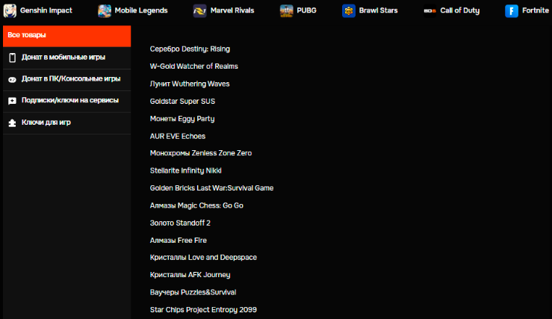Open W-Gold Watcher of Realms product
Viewport: 552px width, 319px height.
194,66
